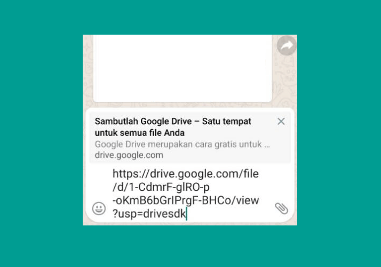Image resolution: width=381 pixels, height=267 pixels.
Task: Click the '/d/1-CdmrF-glRO-p' text line
Action: [x=161, y=187]
